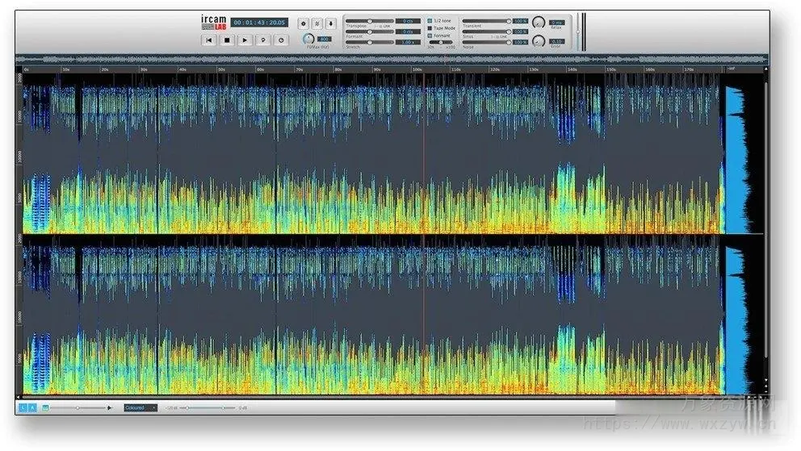Click the Relax knob

[539, 23]
